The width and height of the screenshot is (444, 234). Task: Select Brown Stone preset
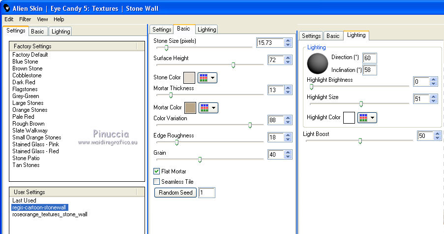coord(28,68)
